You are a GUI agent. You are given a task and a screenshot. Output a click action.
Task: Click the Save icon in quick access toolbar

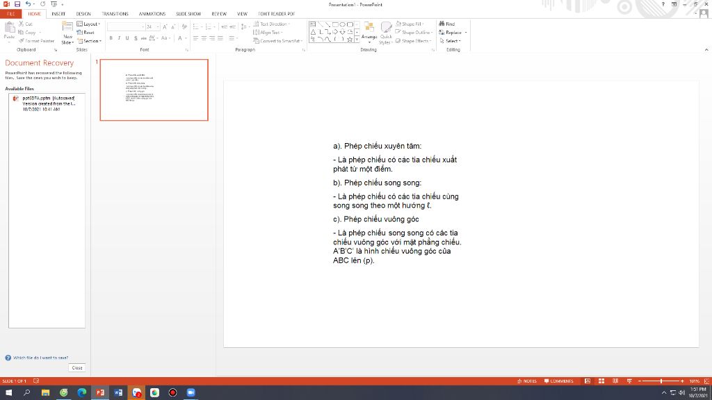[x=17, y=4]
